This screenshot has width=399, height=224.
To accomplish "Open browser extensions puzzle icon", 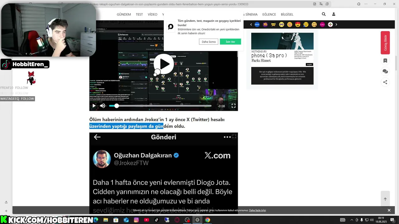I will click(359, 4).
